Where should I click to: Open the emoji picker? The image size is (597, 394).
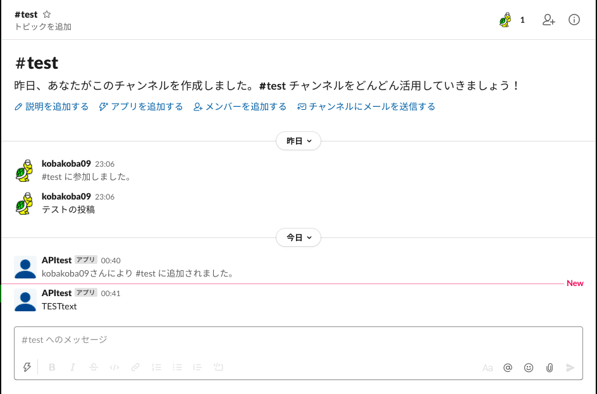(529, 367)
